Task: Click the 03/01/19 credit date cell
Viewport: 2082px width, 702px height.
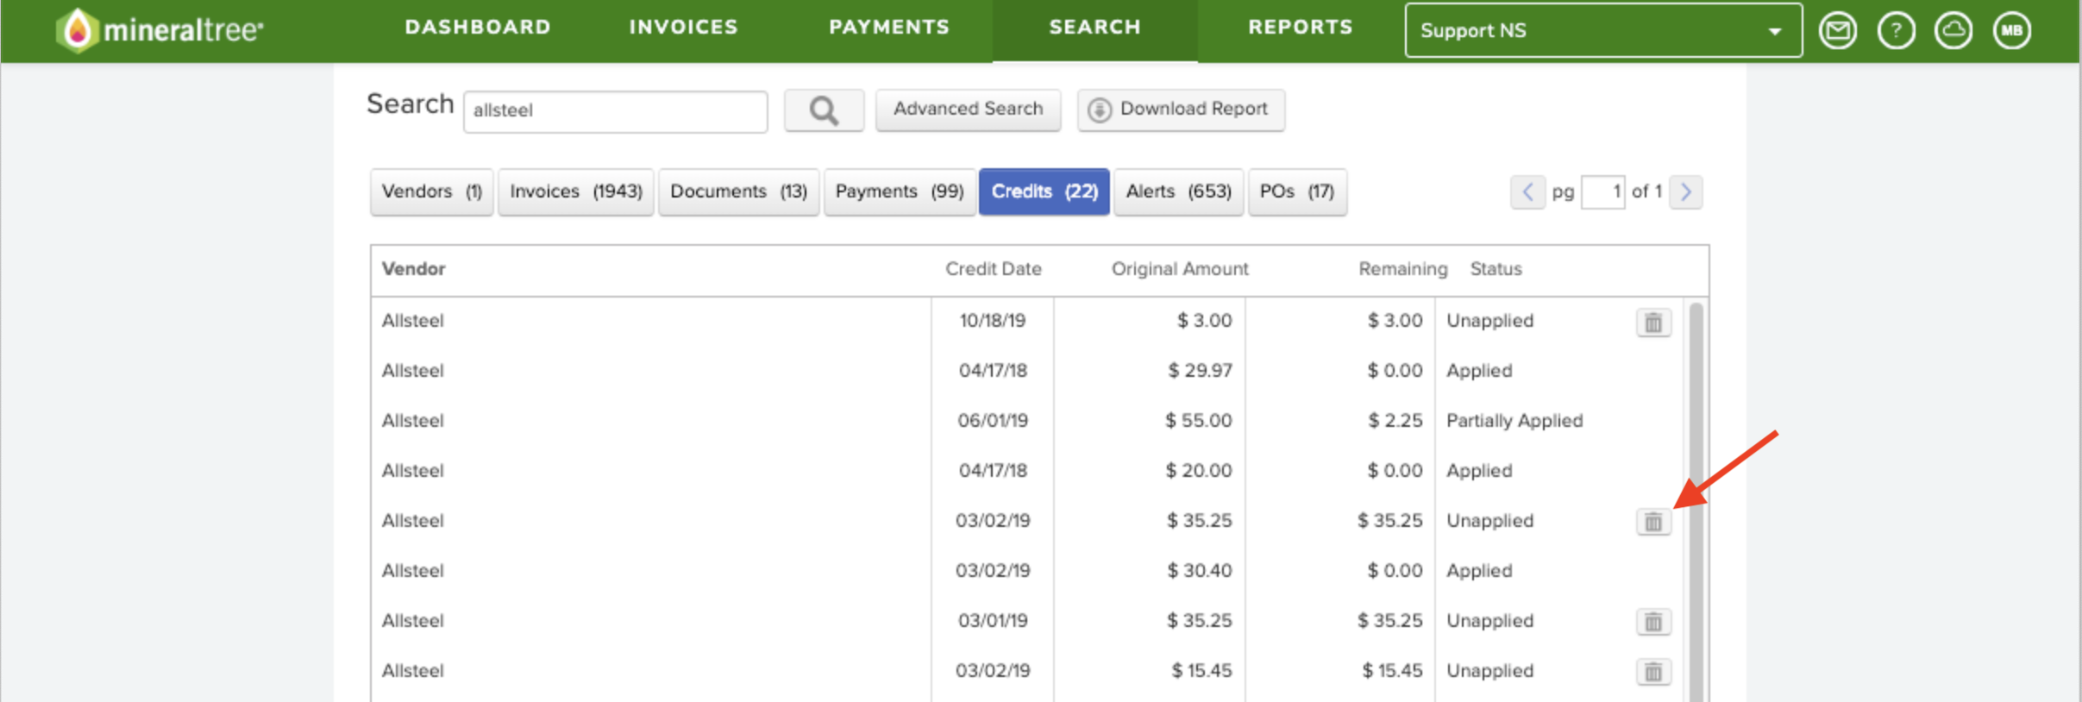Action: tap(993, 621)
